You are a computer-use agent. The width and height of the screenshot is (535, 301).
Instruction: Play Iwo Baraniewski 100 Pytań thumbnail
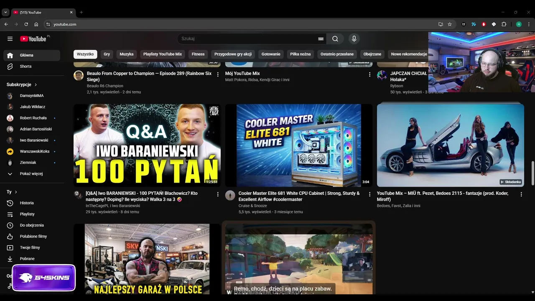[147, 145]
